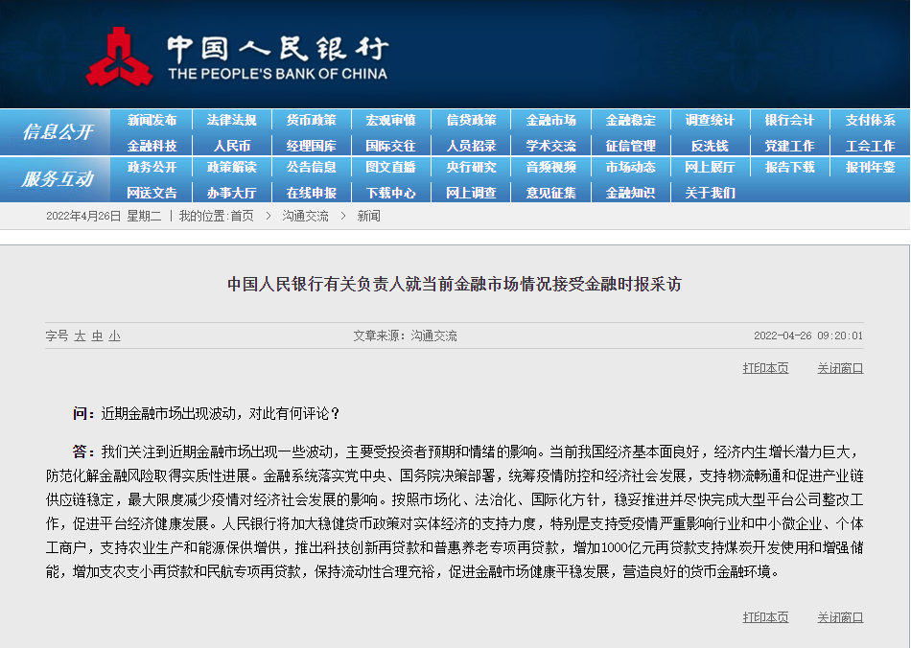Go to 意见征集 page
Viewport: 911px width, 648px height.
point(550,193)
